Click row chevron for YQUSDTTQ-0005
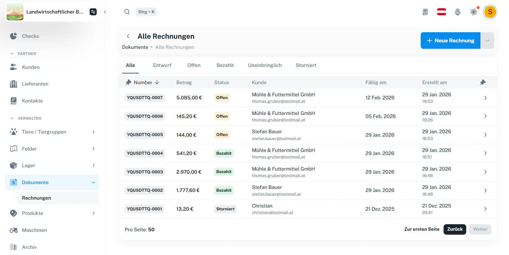This screenshot has width=509, height=255. (485, 135)
